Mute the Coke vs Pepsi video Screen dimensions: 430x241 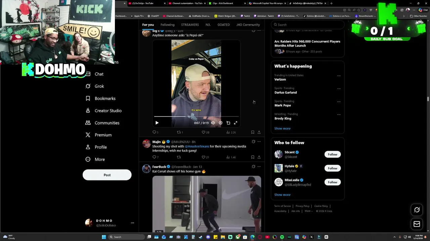[213, 123]
